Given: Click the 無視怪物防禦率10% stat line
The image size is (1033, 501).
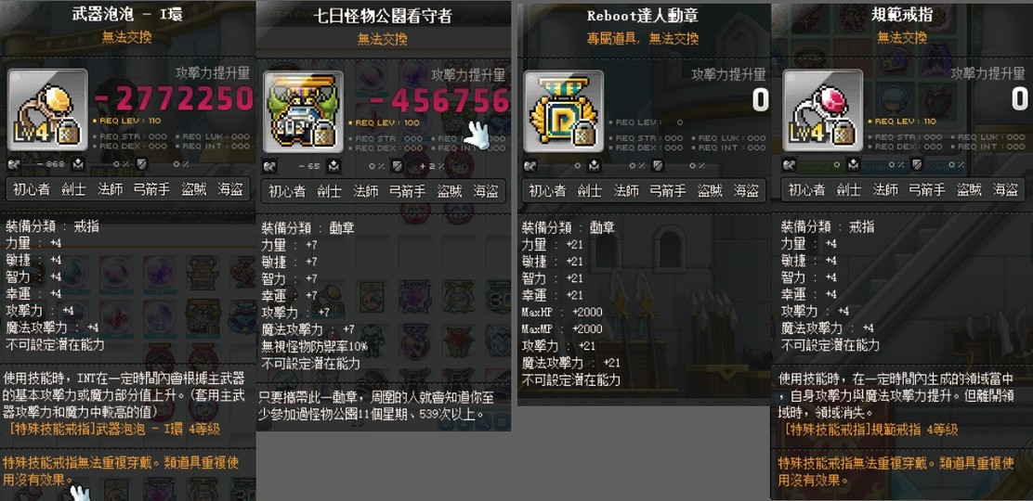Looking at the screenshot, I should pyautogui.click(x=315, y=347).
